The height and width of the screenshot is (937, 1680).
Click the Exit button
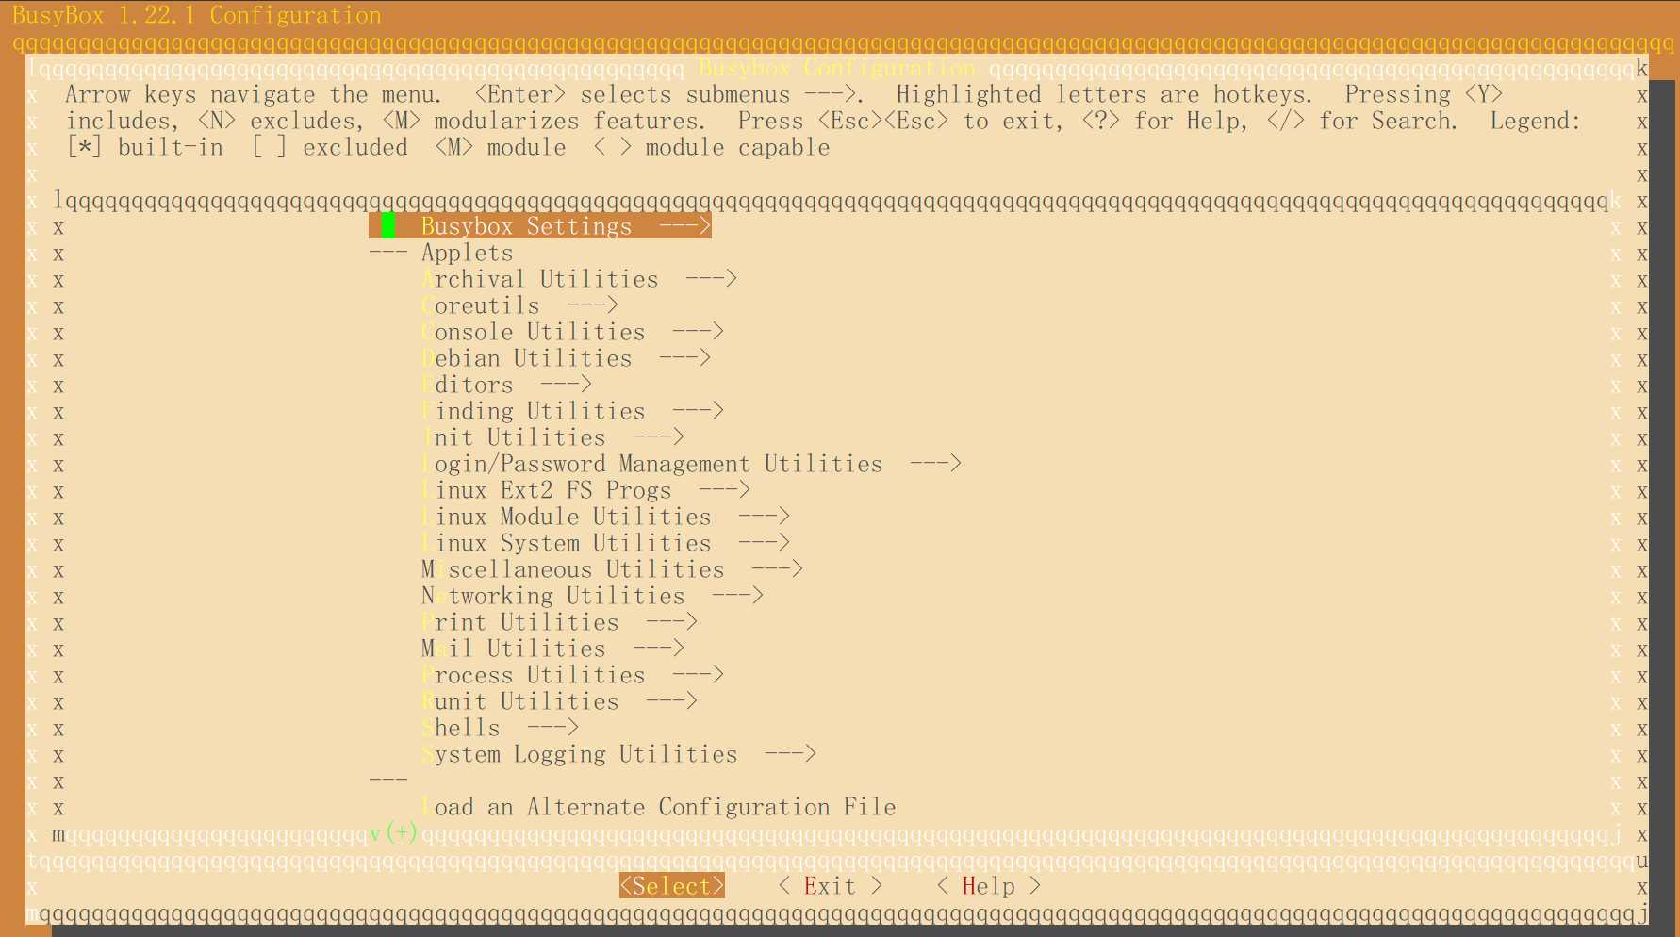tap(831, 886)
